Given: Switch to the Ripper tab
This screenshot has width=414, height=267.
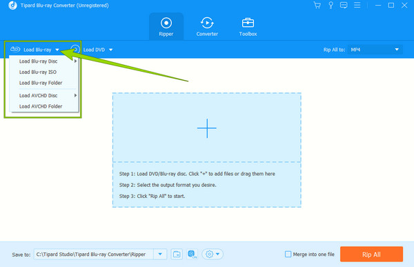Looking at the screenshot, I should [x=166, y=26].
